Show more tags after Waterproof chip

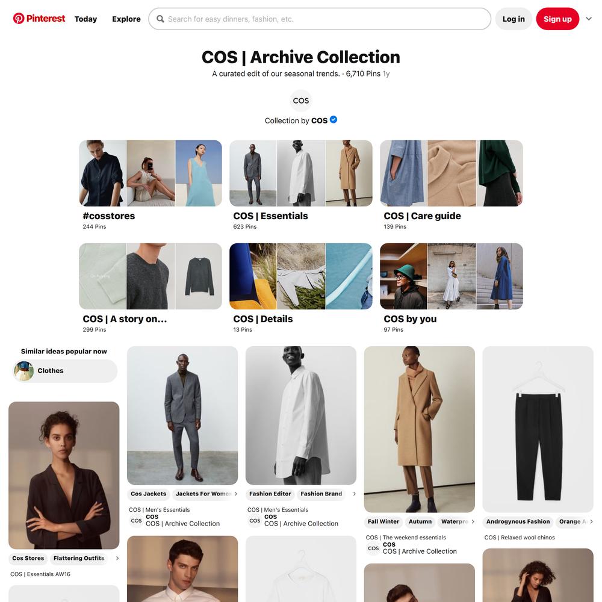coord(473,521)
